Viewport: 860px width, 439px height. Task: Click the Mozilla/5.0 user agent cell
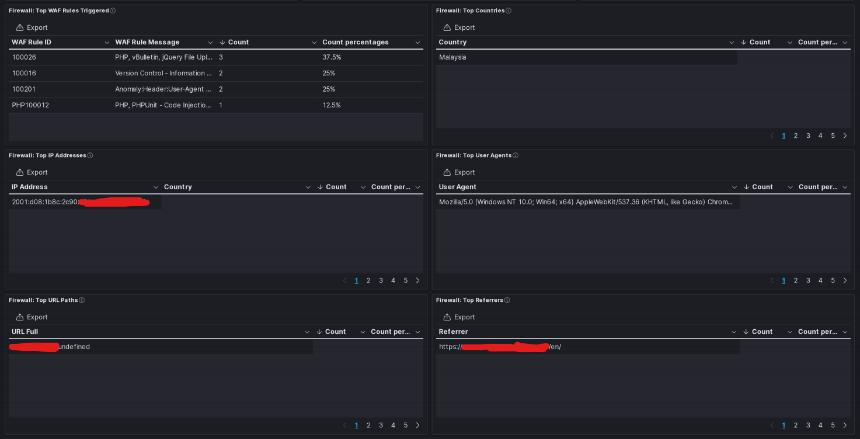coord(588,202)
